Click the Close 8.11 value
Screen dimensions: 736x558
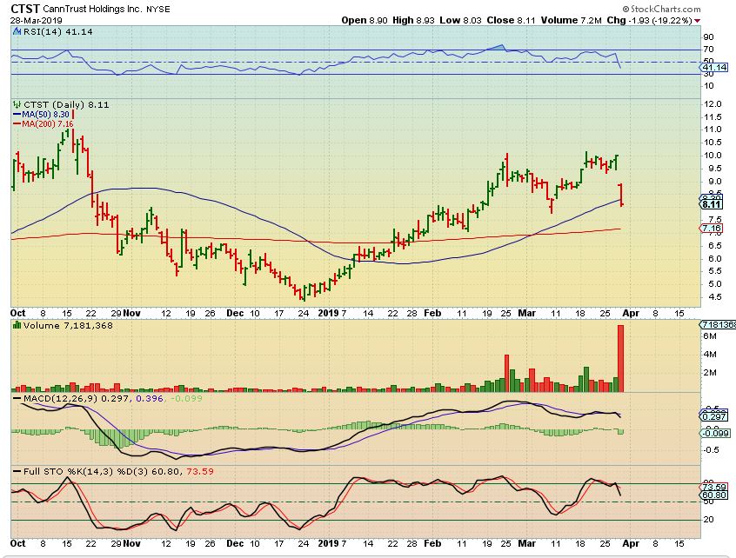(511, 20)
